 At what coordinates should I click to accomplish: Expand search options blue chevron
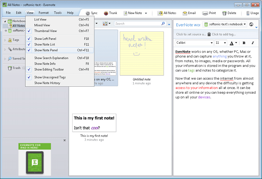169,24
